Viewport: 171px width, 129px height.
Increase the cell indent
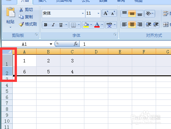[x=156, y=25]
